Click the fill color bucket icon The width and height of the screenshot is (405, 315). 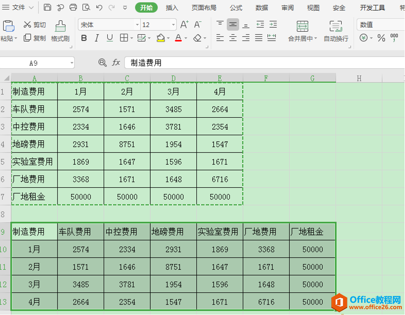click(161, 38)
